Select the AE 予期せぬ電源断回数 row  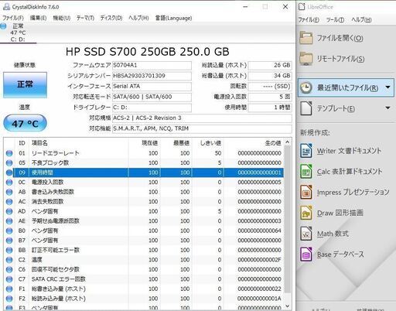tap(145, 221)
